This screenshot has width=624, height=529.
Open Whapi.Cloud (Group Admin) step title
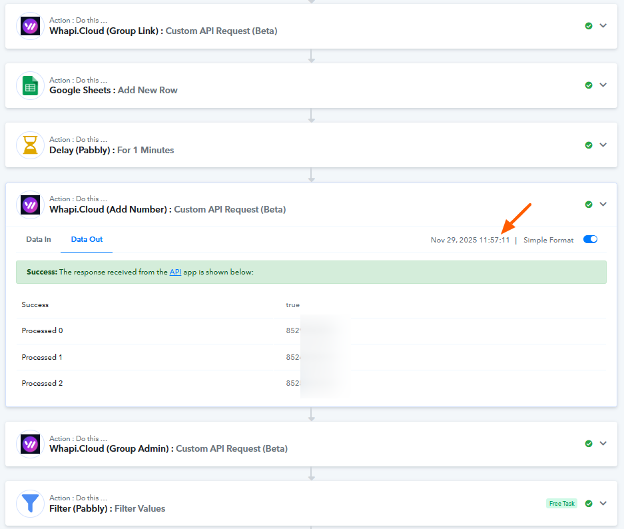coord(168,448)
